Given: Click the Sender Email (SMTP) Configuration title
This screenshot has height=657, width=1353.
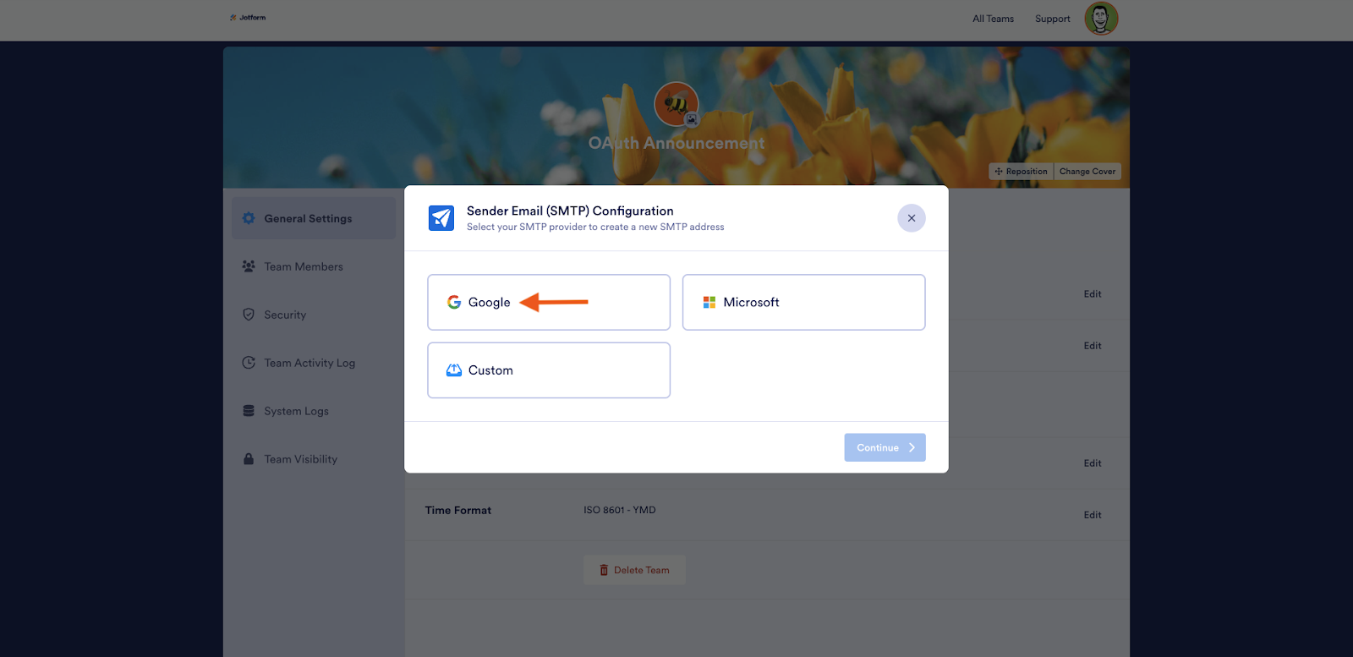Looking at the screenshot, I should coord(570,211).
